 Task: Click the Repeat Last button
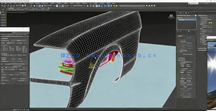pos(186,62)
